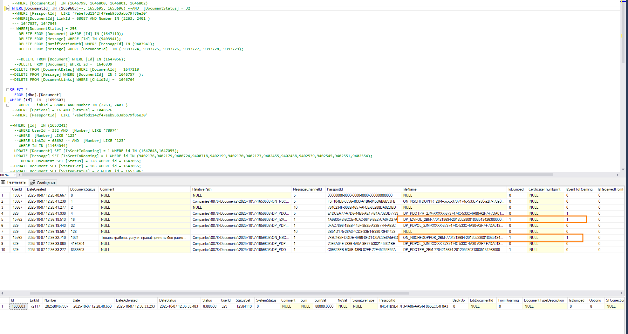This screenshot has width=628, height=334.
Task: Click the results grid scroll-right arrow
Action: tap(622, 293)
